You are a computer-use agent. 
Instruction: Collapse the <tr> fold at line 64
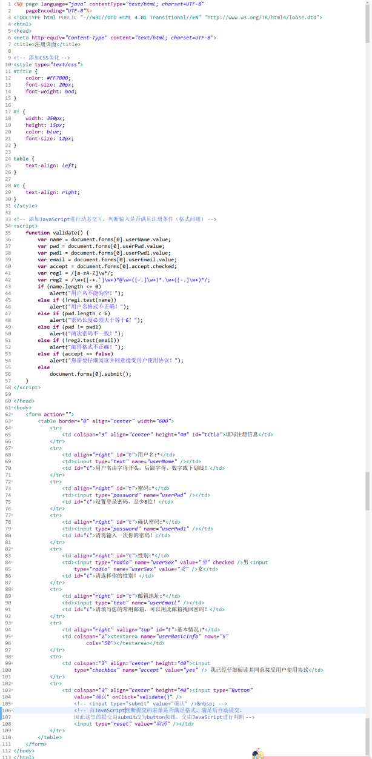pyautogui.click(x=12, y=428)
